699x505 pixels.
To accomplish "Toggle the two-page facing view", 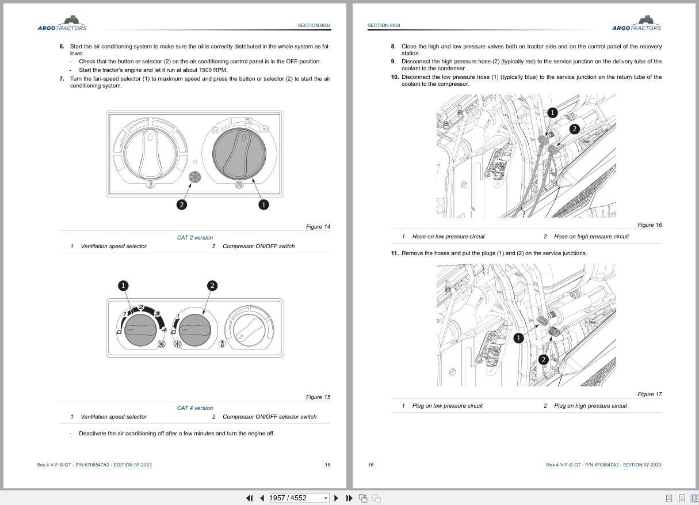I will tap(694, 498).
